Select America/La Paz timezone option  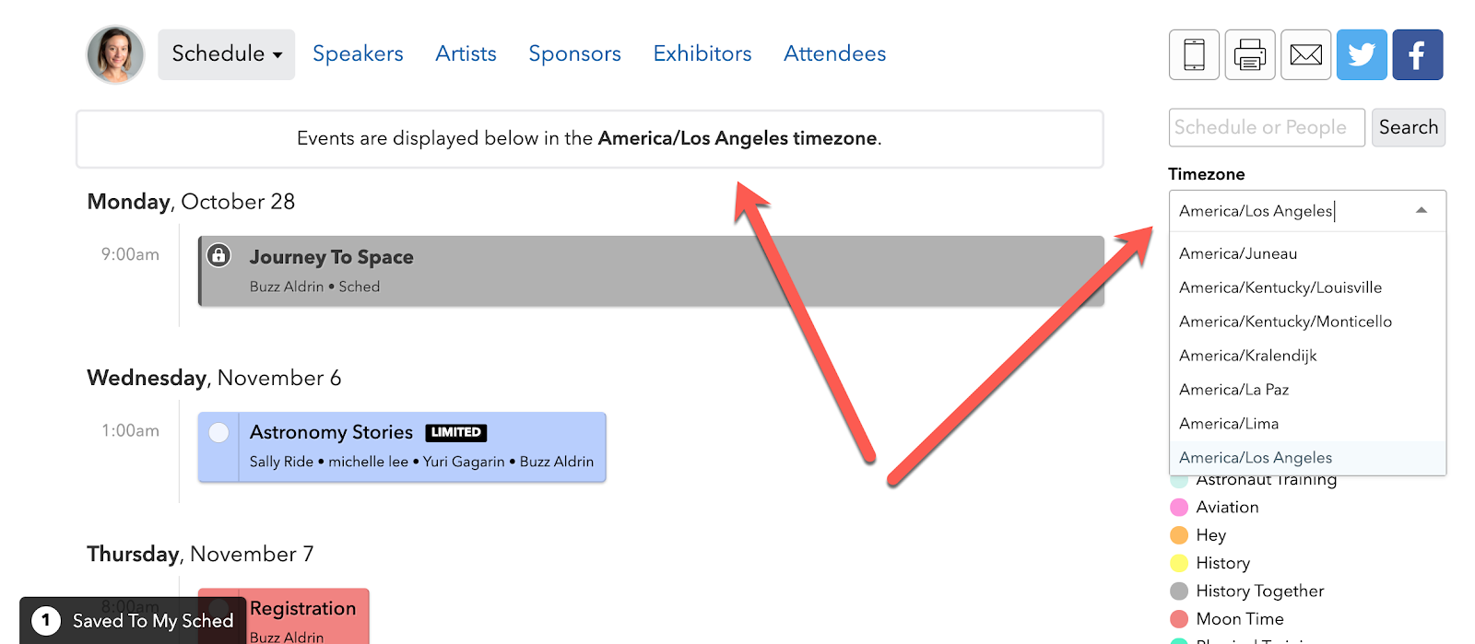click(x=1307, y=390)
